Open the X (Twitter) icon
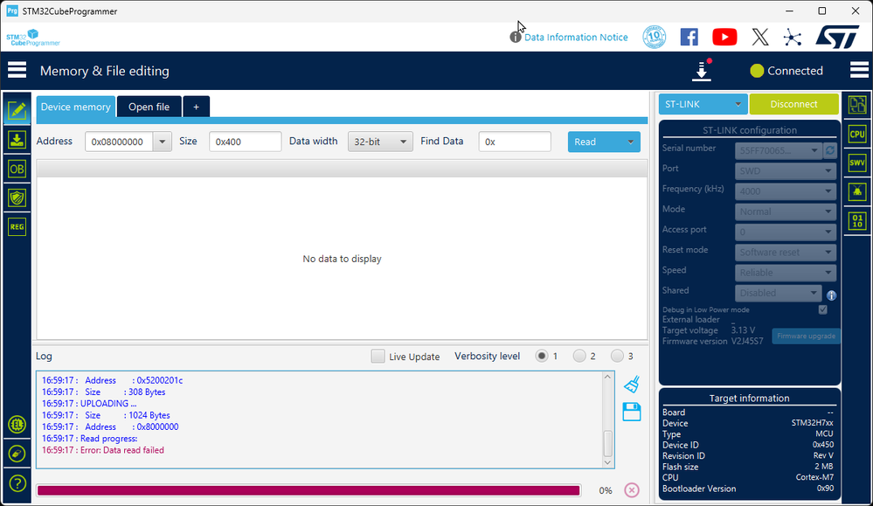 (x=760, y=38)
